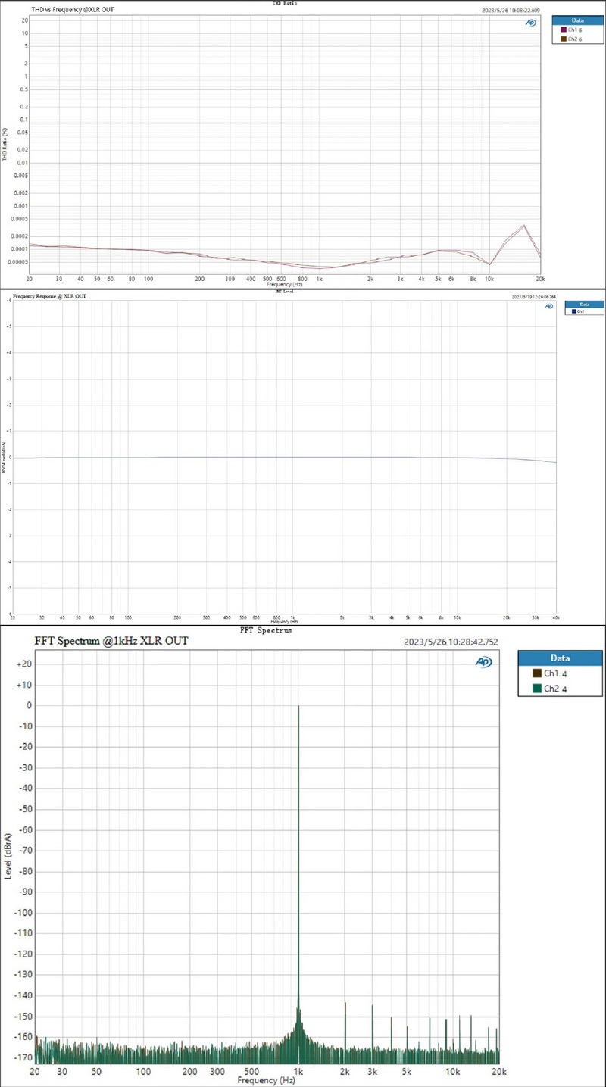Click the AP logo in the FFT Spectrum chart
This screenshot has width=606, height=1087.
tap(483, 661)
